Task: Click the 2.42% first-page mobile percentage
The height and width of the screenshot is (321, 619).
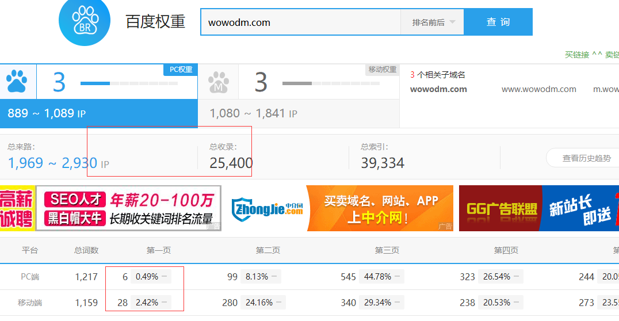Action: click(x=151, y=303)
